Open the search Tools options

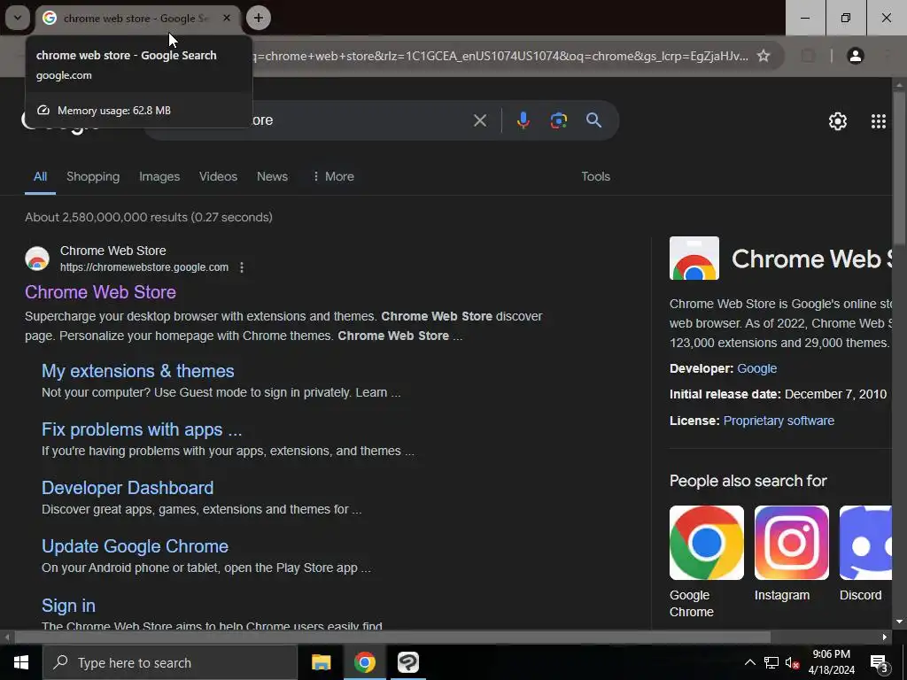(x=595, y=177)
